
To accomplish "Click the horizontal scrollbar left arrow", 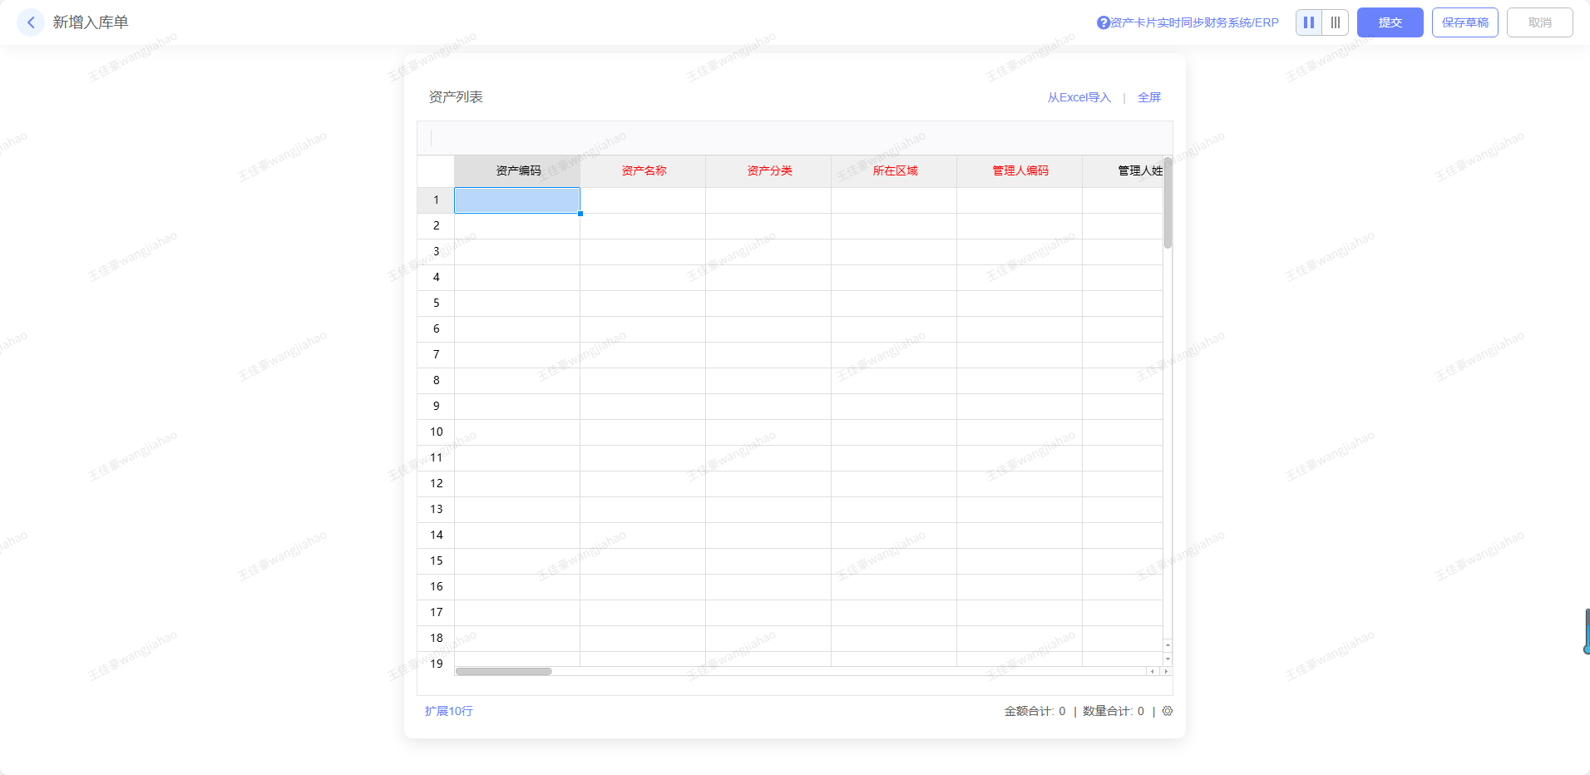I will [1153, 671].
